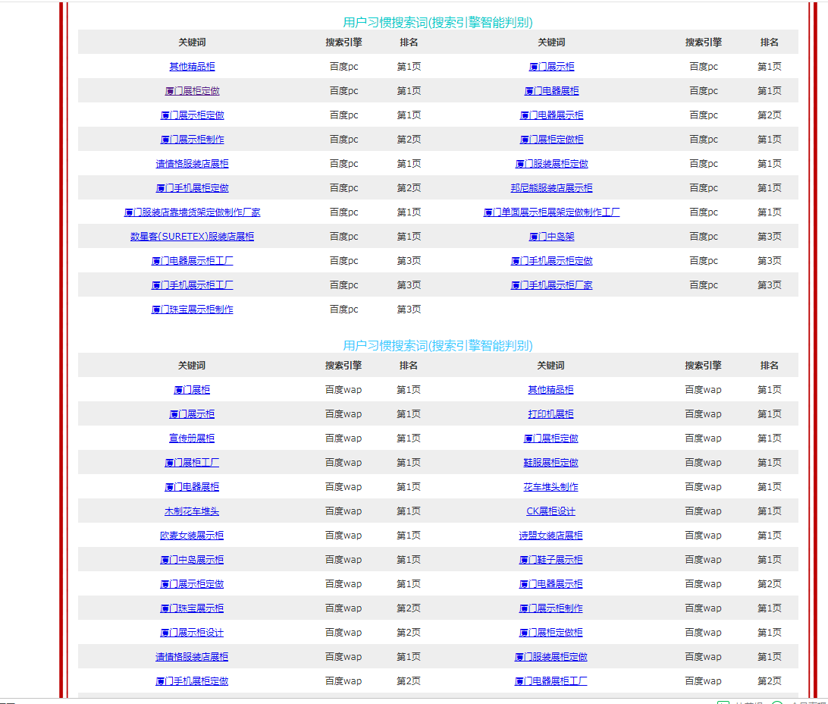828x704 pixels.
Task: Click the 厦门鞋子展示柜 keyword link
Action: coord(550,560)
